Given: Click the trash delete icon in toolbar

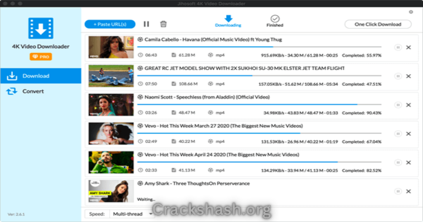Looking at the screenshot, I should coord(163,24).
